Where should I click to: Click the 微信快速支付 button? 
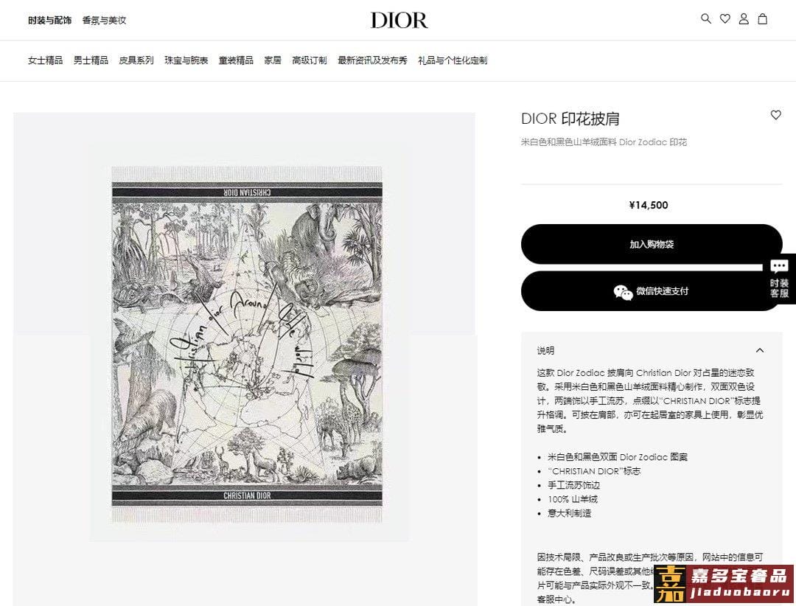pos(652,291)
